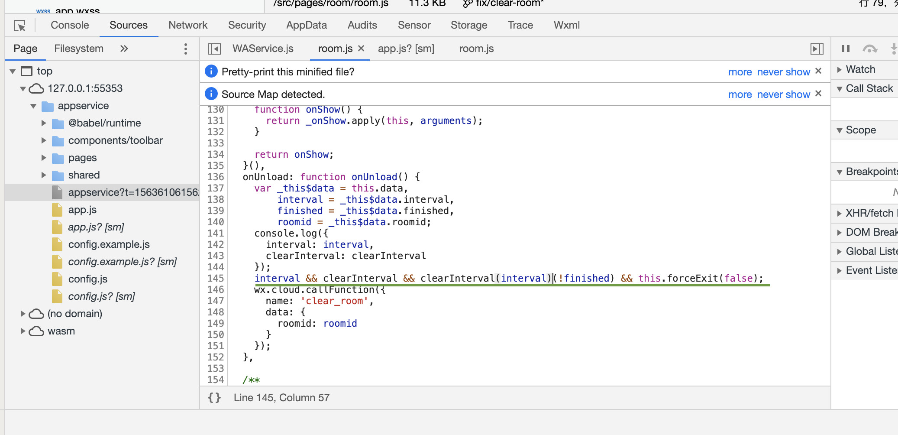Collapse the 127.0.0.1:55353 node

(x=23, y=88)
